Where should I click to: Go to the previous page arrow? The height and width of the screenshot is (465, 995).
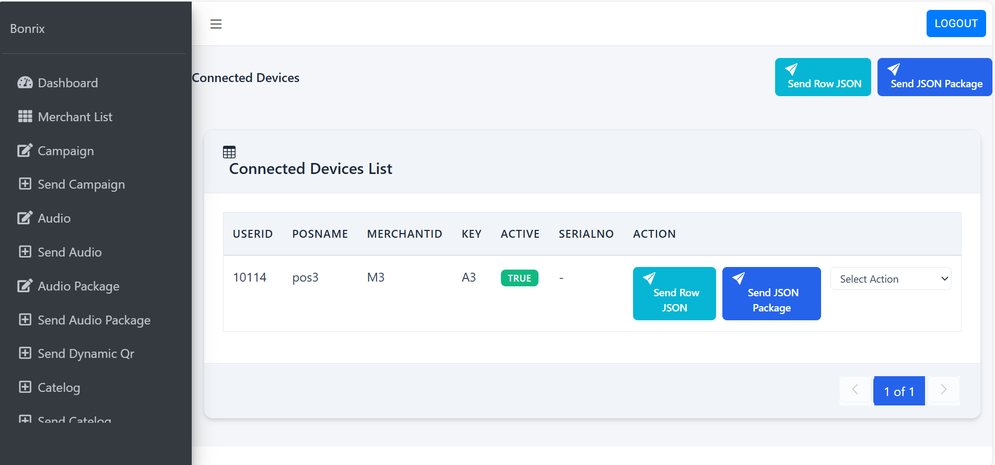click(855, 390)
